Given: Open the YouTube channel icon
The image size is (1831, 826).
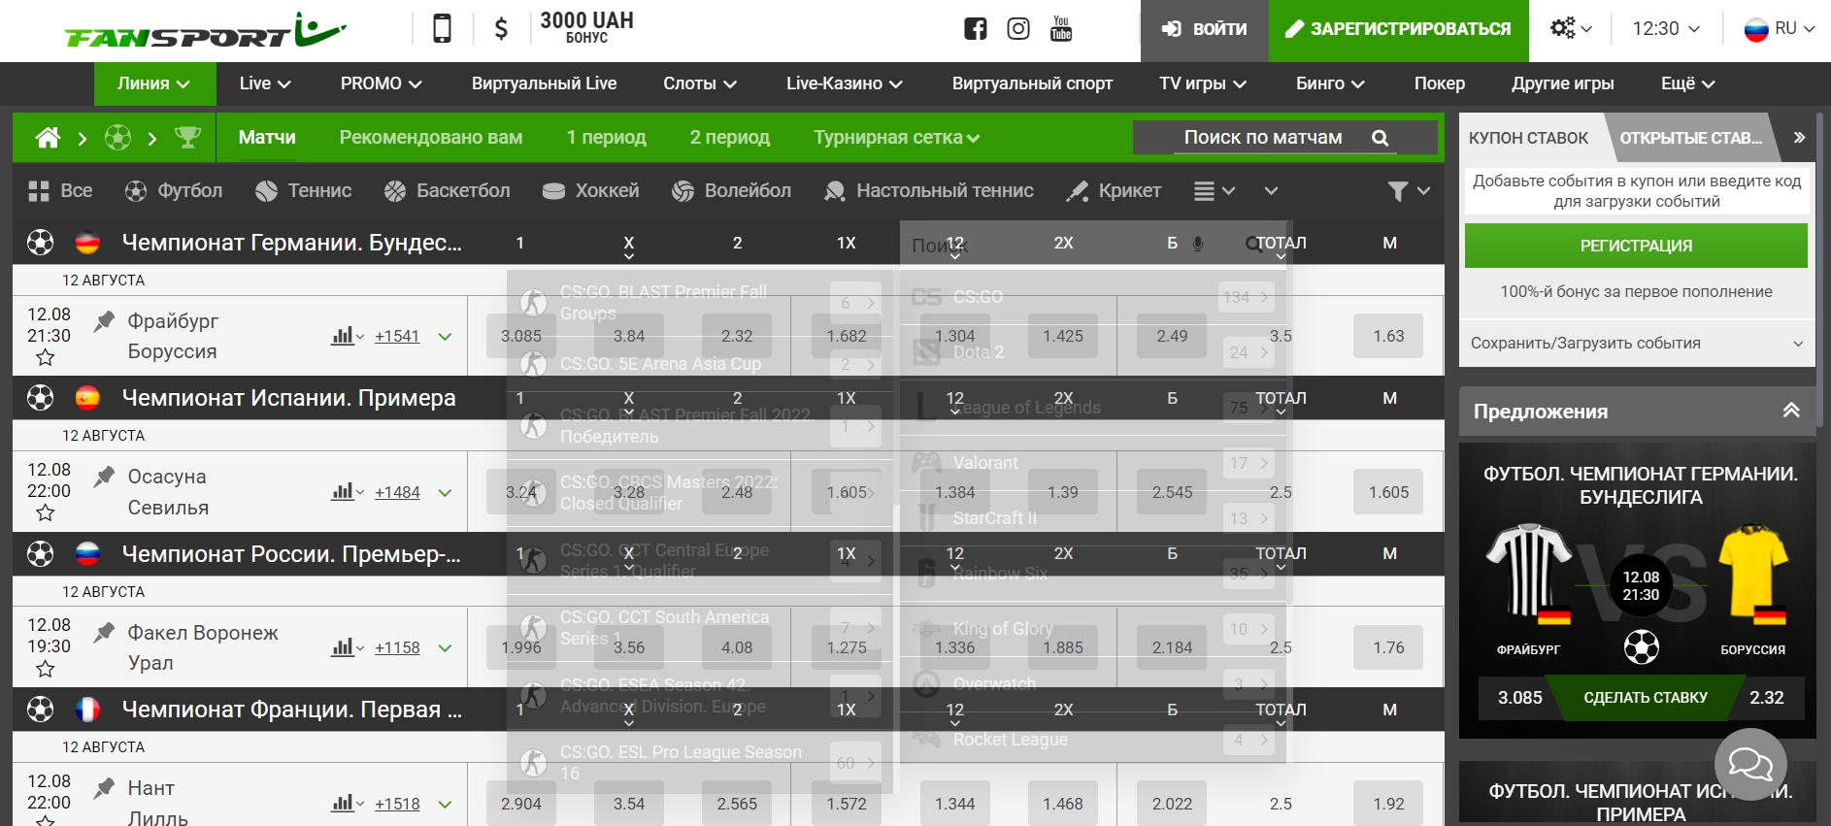Looking at the screenshot, I should pyautogui.click(x=1060, y=29).
